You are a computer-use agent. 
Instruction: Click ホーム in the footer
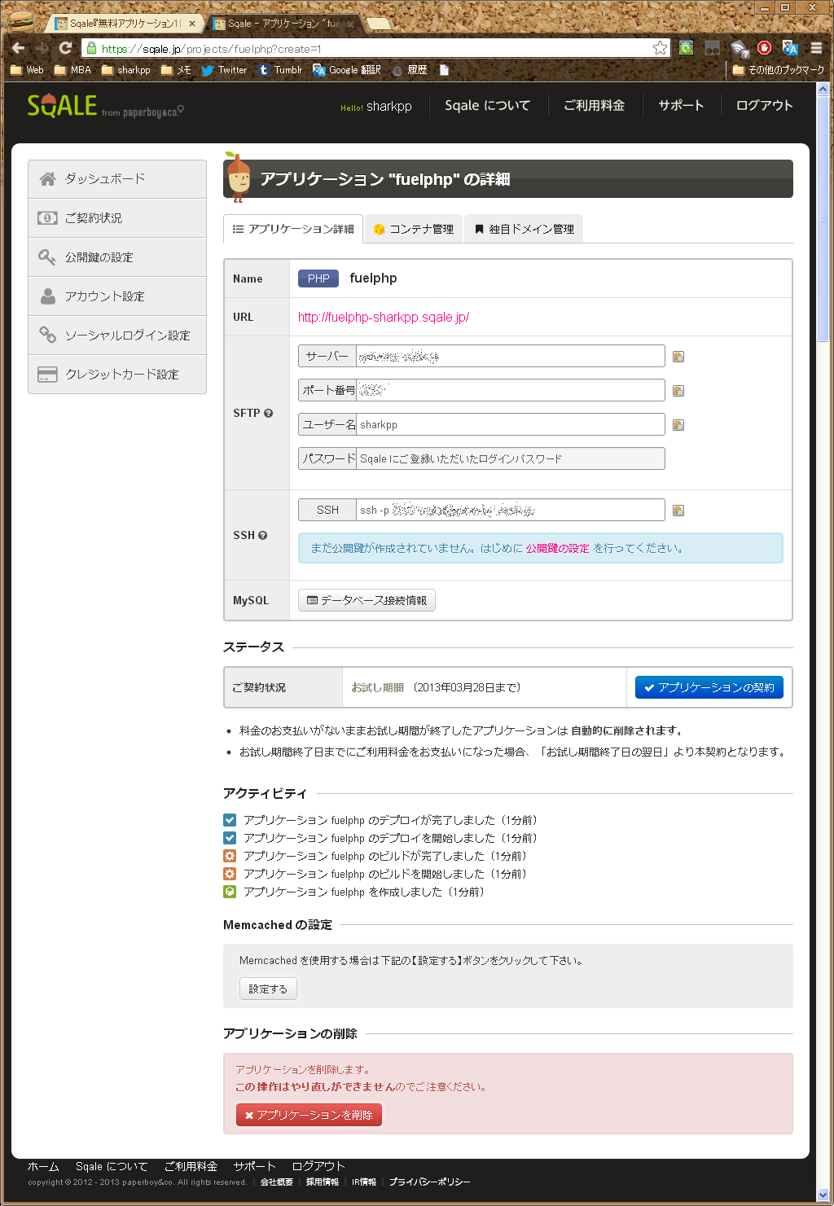(43, 1166)
